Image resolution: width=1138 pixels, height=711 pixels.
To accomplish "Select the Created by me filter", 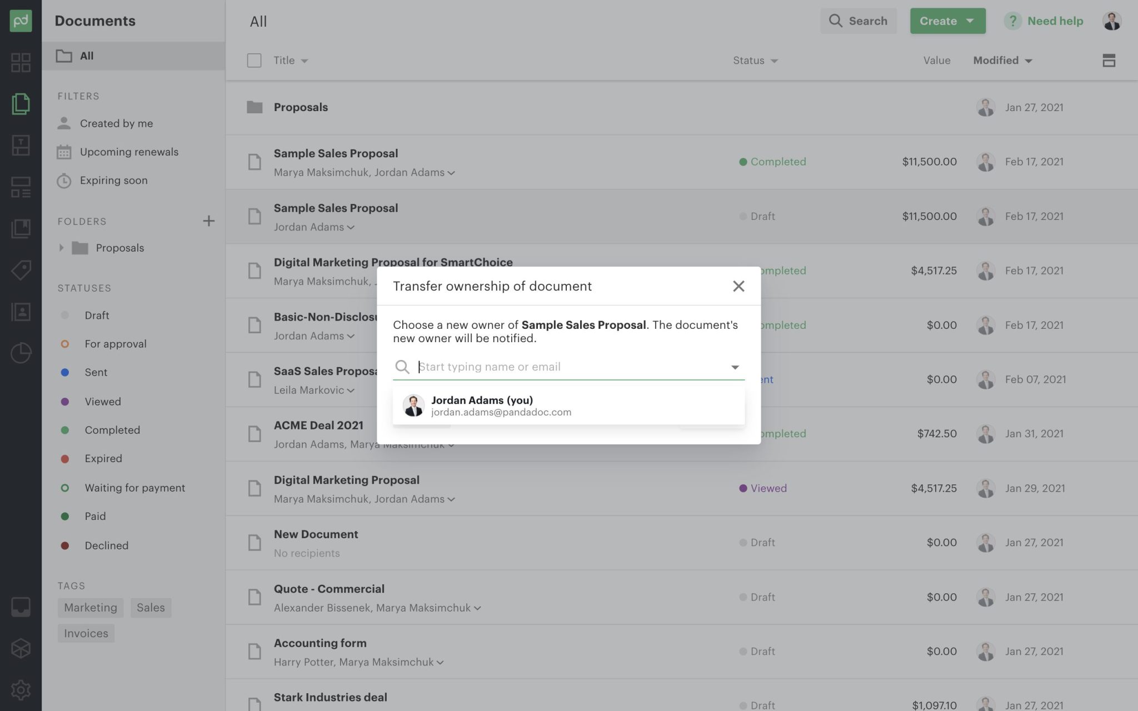I will (x=117, y=123).
